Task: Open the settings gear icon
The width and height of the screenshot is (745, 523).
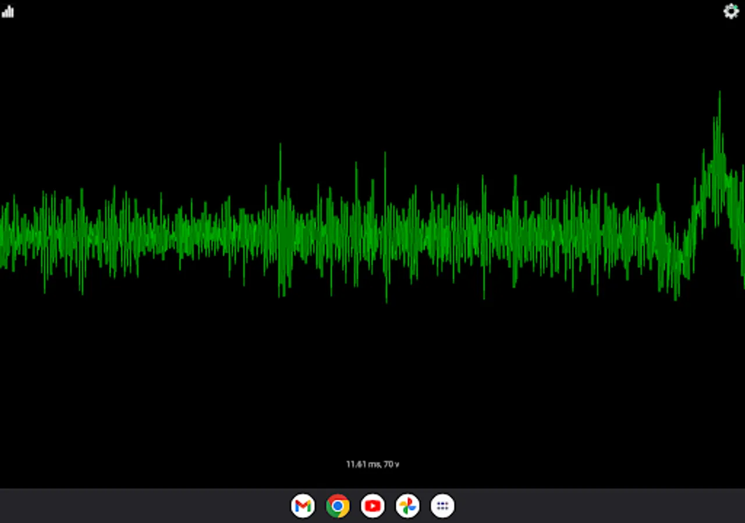Action: [731, 12]
